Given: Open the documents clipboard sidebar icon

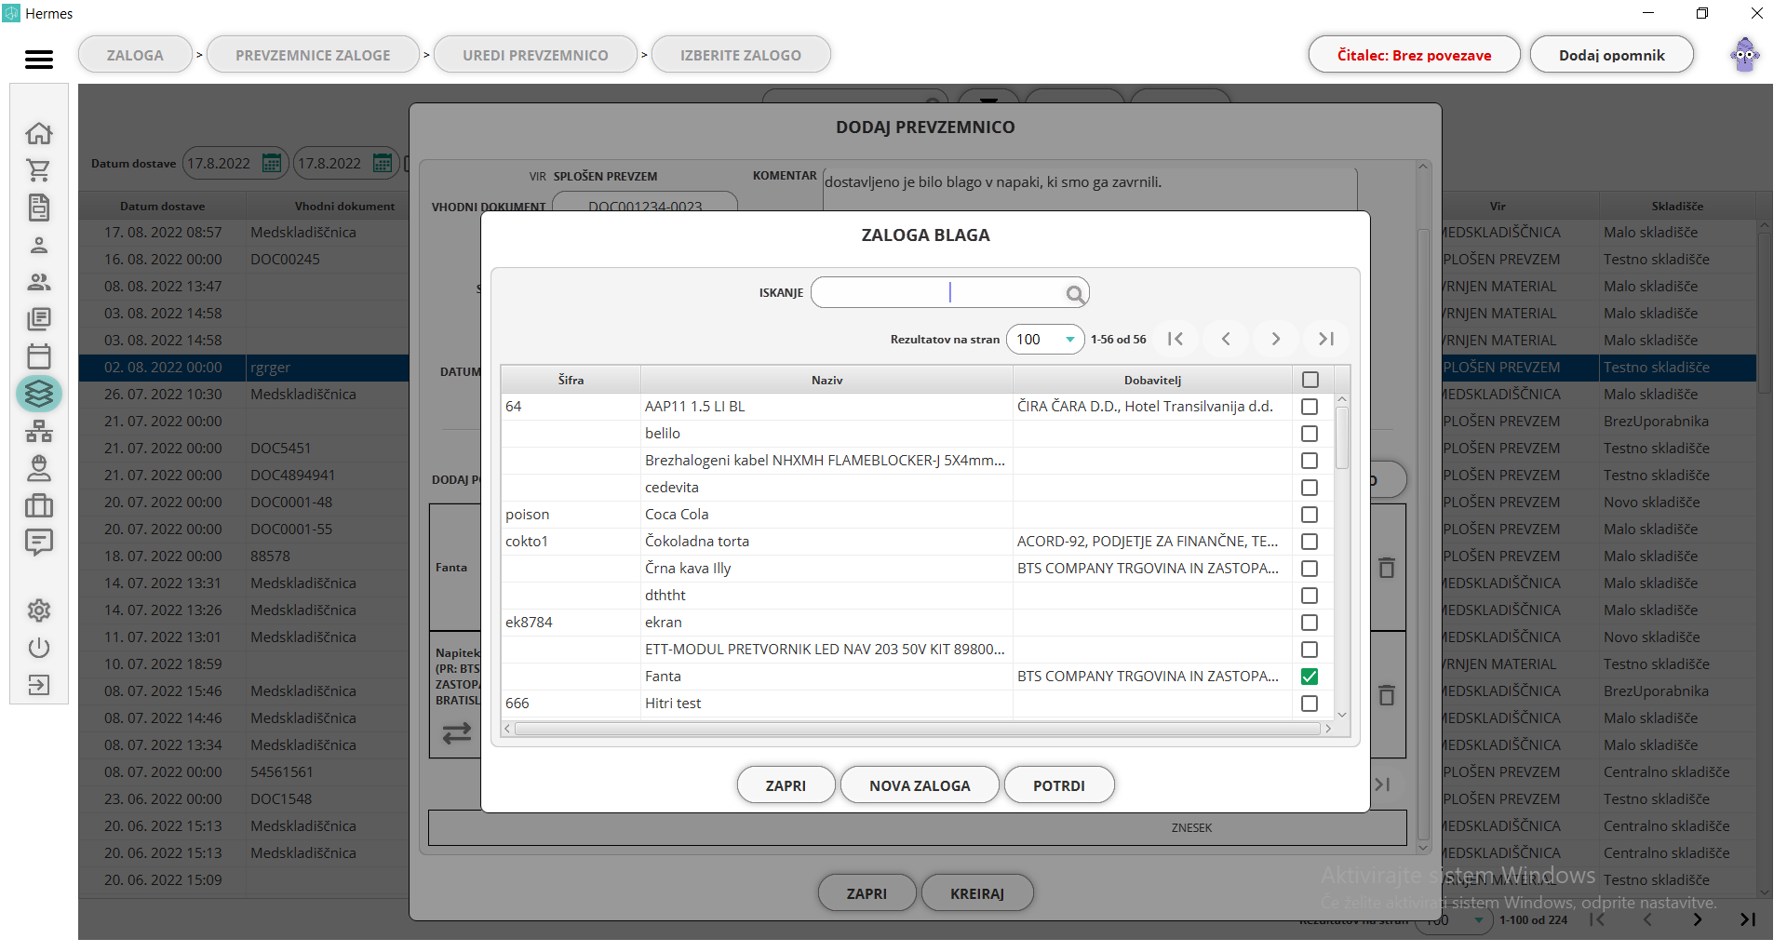Looking at the screenshot, I should (x=39, y=208).
